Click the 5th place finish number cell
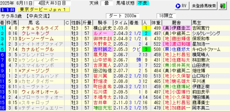Viewport: 230px width, 111px height. [x=2, y=50]
